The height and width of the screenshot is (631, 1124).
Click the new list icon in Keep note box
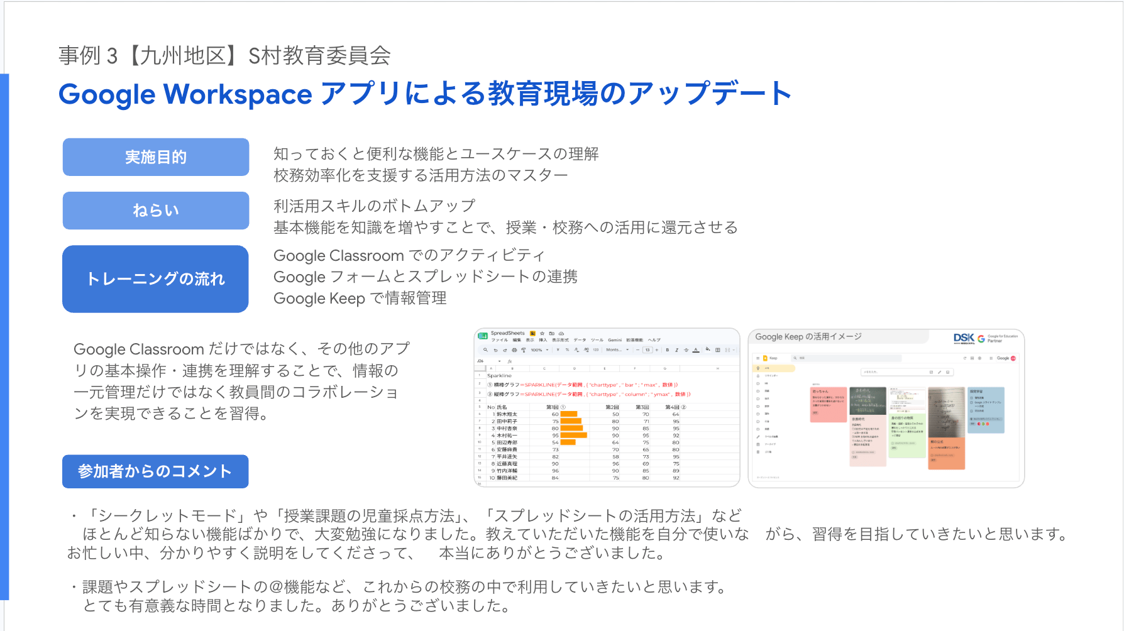931,372
